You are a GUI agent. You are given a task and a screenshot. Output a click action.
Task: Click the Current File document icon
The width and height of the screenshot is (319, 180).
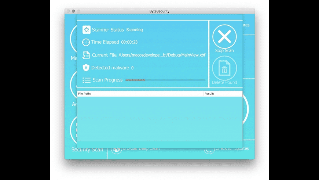tap(86, 55)
